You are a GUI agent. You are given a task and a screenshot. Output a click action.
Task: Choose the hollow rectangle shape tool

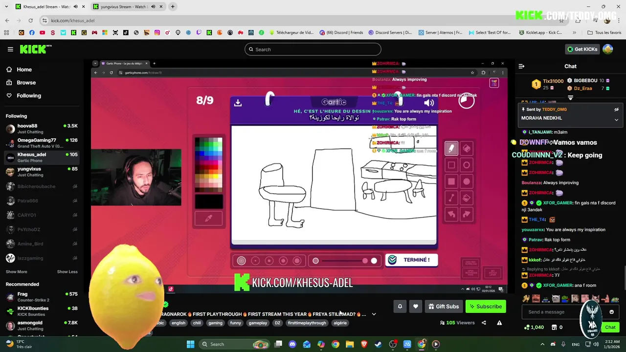(x=451, y=165)
